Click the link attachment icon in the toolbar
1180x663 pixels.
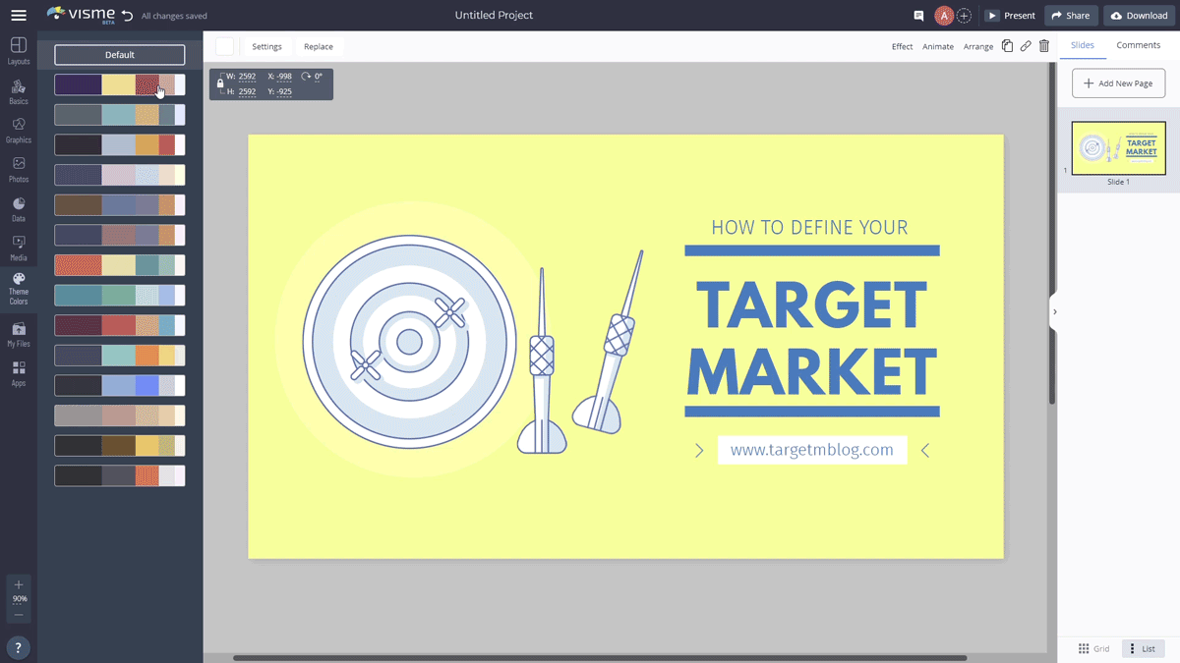tap(1026, 45)
